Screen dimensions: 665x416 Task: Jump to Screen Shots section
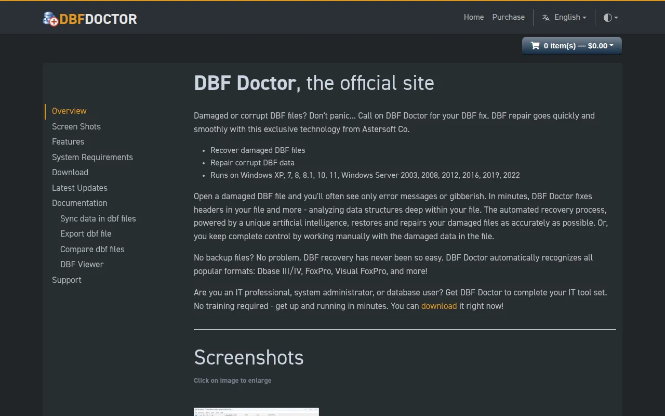(x=76, y=126)
